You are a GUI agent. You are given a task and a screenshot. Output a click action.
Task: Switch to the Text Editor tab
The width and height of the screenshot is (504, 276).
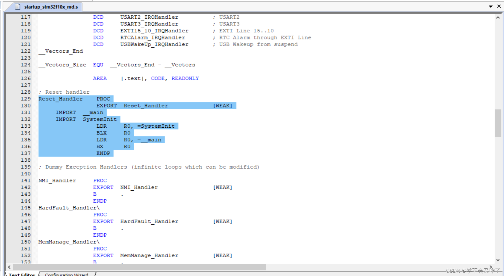coord(22,274)
